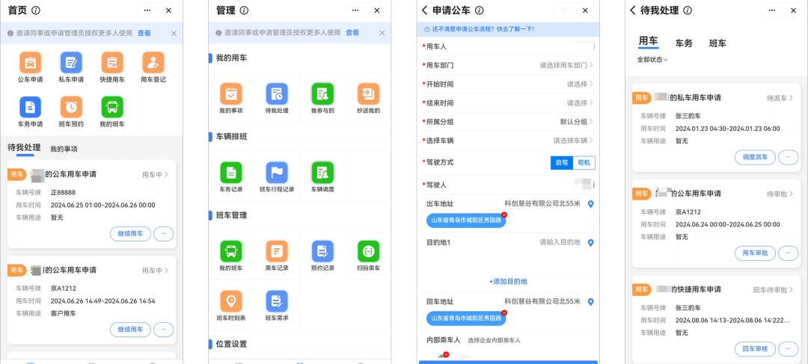Click 请输入目的地 input field
Viewport: 808px width, 364px height.
560,242
